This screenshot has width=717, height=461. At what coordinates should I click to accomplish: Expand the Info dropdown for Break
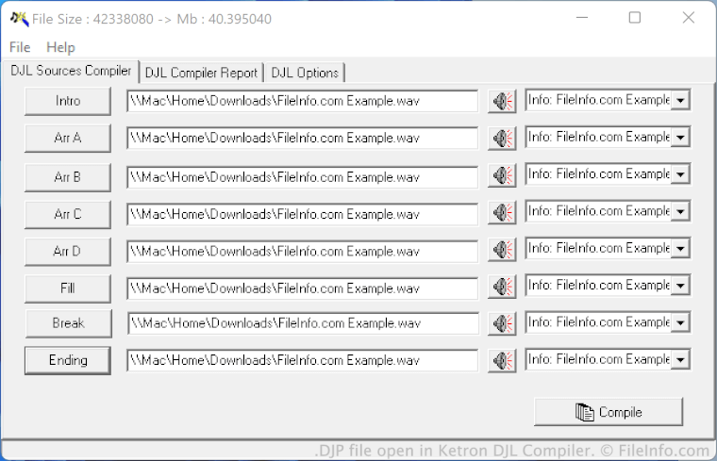coord(680,322)
